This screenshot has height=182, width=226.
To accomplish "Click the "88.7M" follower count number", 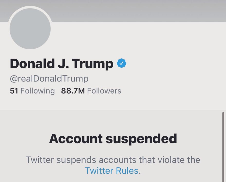I will tap(73, 91).
